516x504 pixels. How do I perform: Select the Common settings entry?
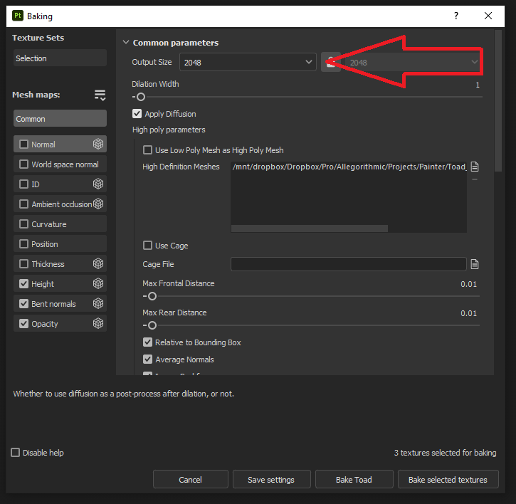pyautogui.click(x=60, y=119)
